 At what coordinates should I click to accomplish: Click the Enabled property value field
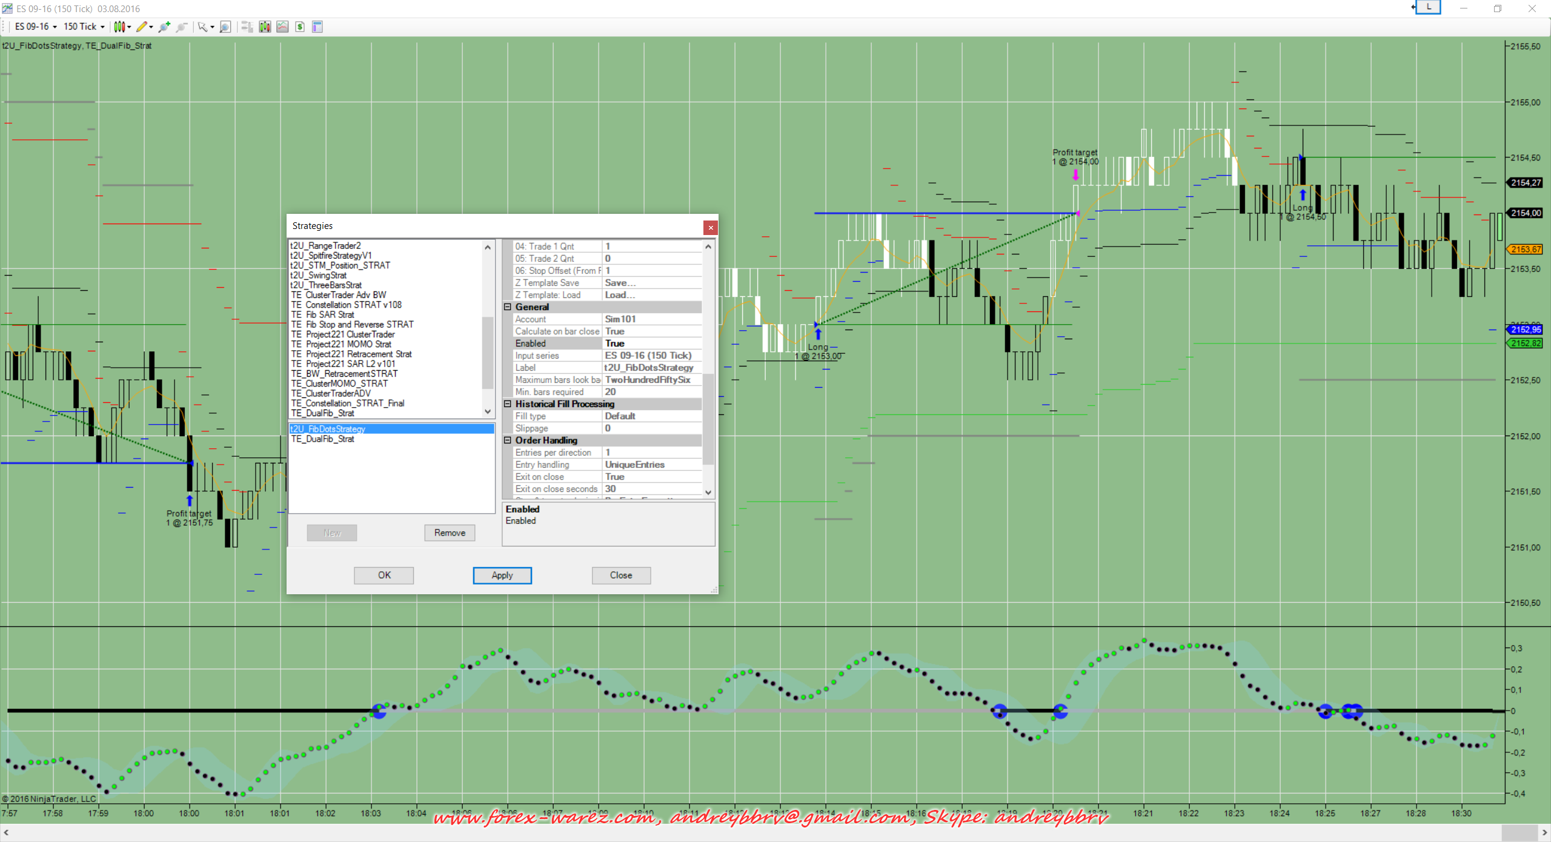point(652,343)
